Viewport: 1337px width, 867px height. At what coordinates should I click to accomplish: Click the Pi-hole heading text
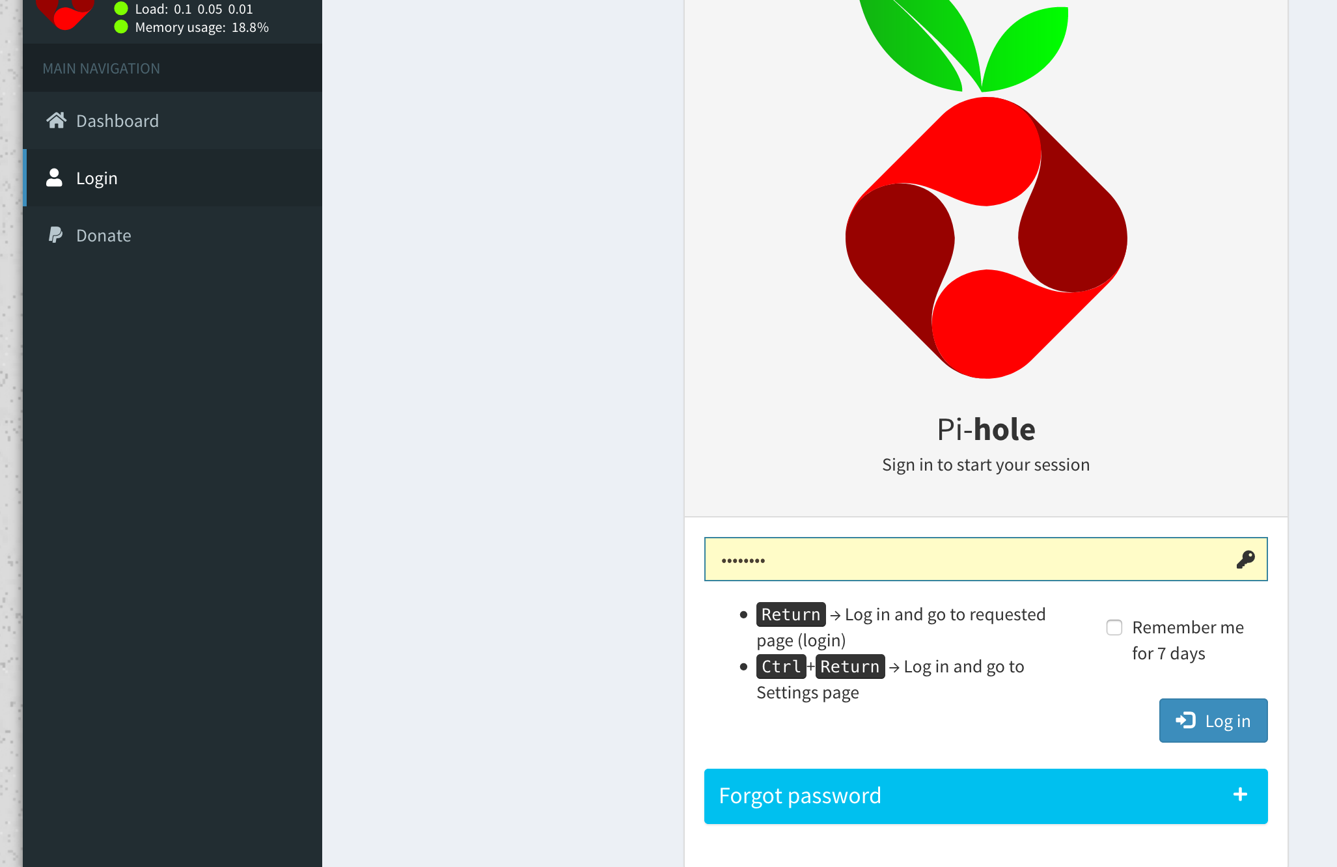point(986,430)
